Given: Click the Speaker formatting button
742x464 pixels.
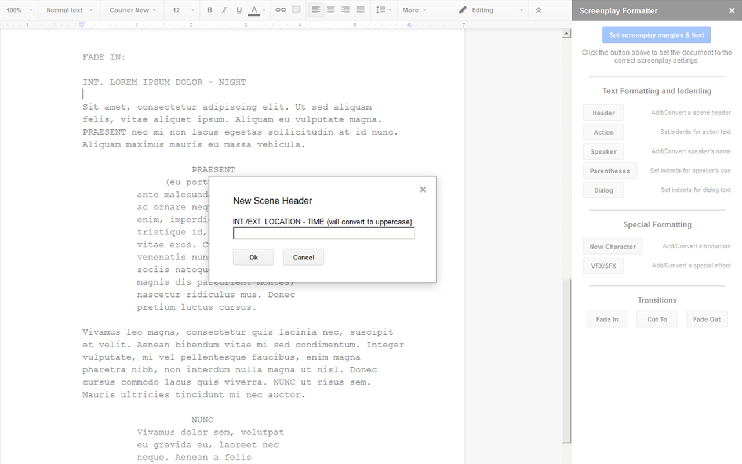Looking at the screenshot, I should click(x=603, y=151).
